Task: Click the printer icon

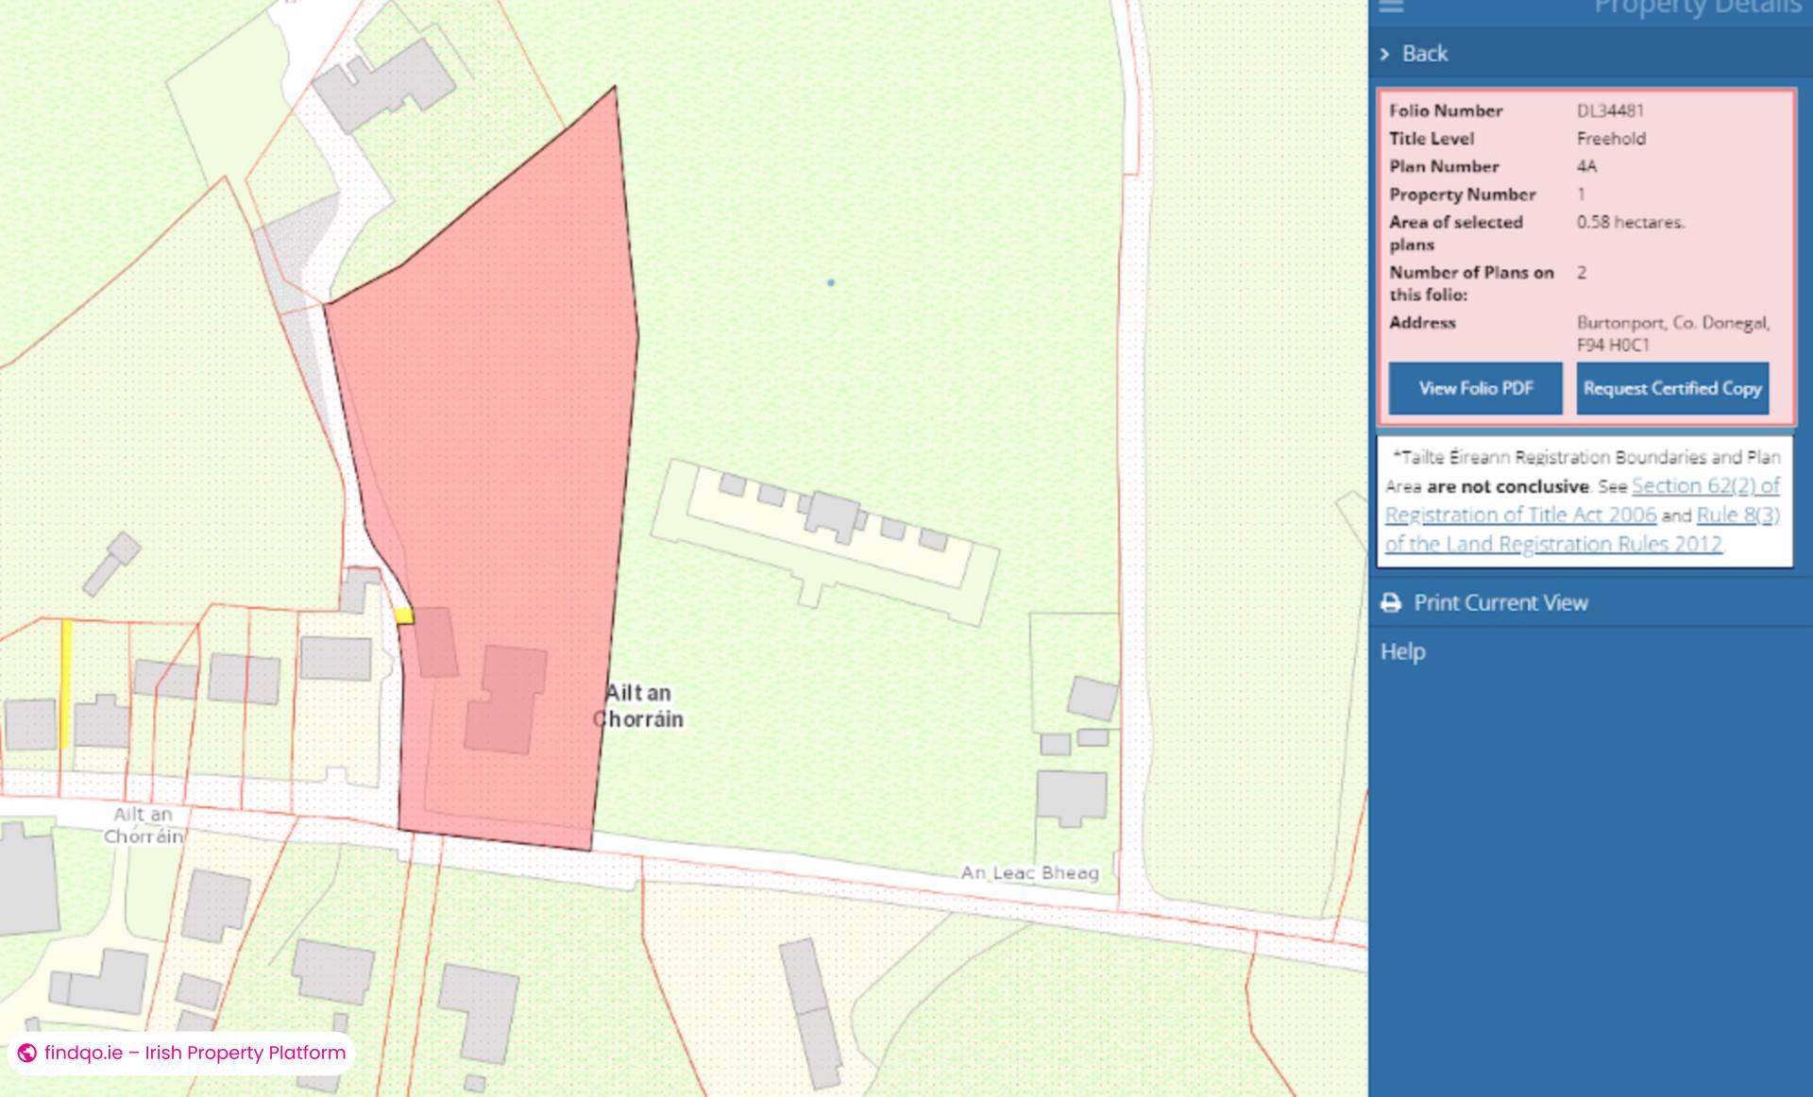Action: point(1390,603)
